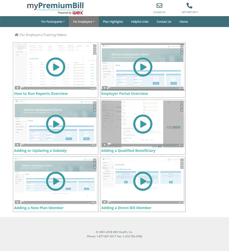Viewport: 229px width, 251px height.
Task: Play the How to Run Reports Overview video
Action: (x=56, y=67)
